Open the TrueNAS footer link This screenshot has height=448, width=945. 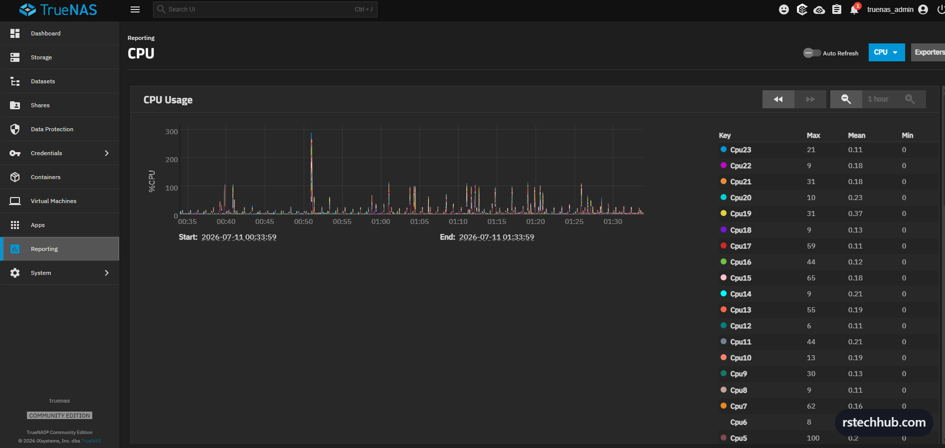(91, 441)
